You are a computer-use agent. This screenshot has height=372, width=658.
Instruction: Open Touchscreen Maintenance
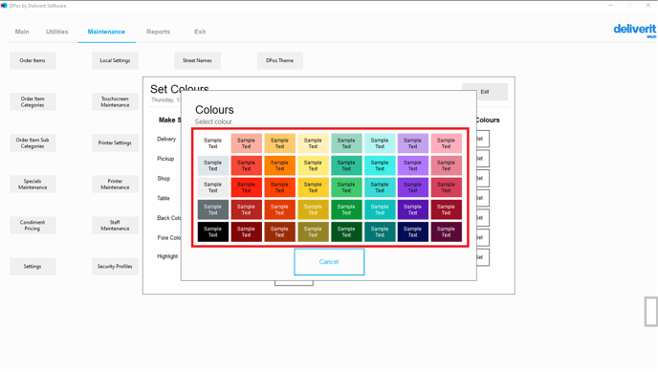(x=115, y=102)
